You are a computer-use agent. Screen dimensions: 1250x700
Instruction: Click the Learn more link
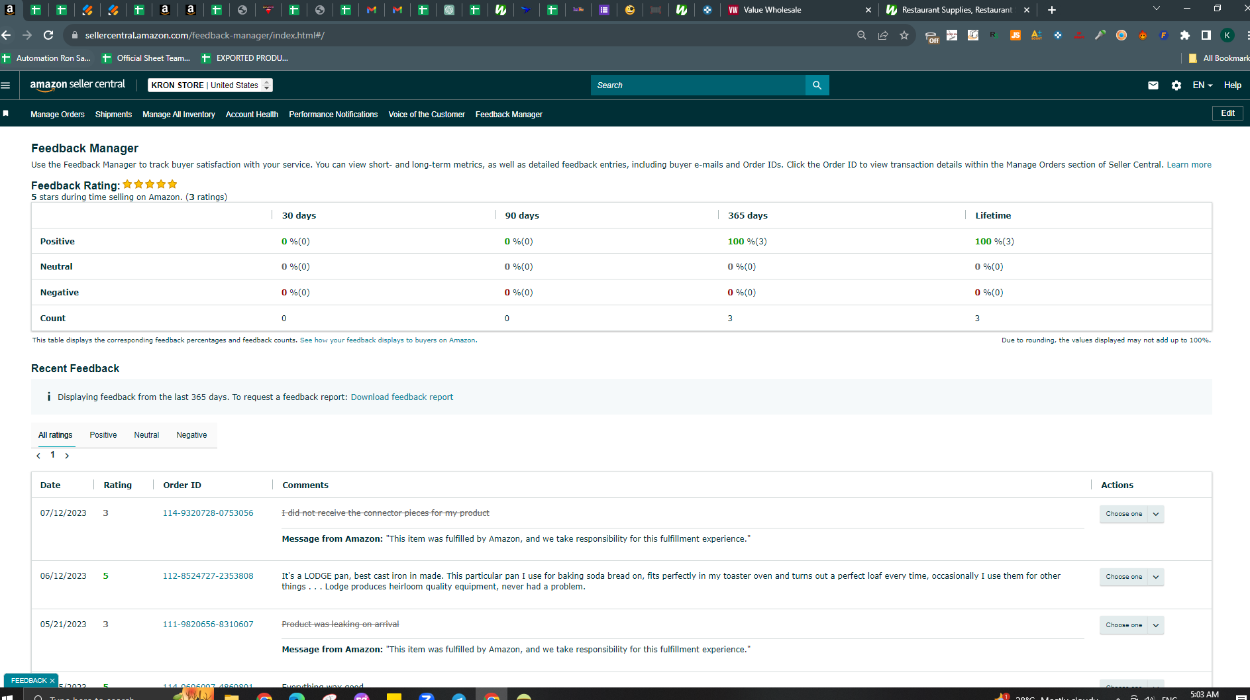[1188, 165]
